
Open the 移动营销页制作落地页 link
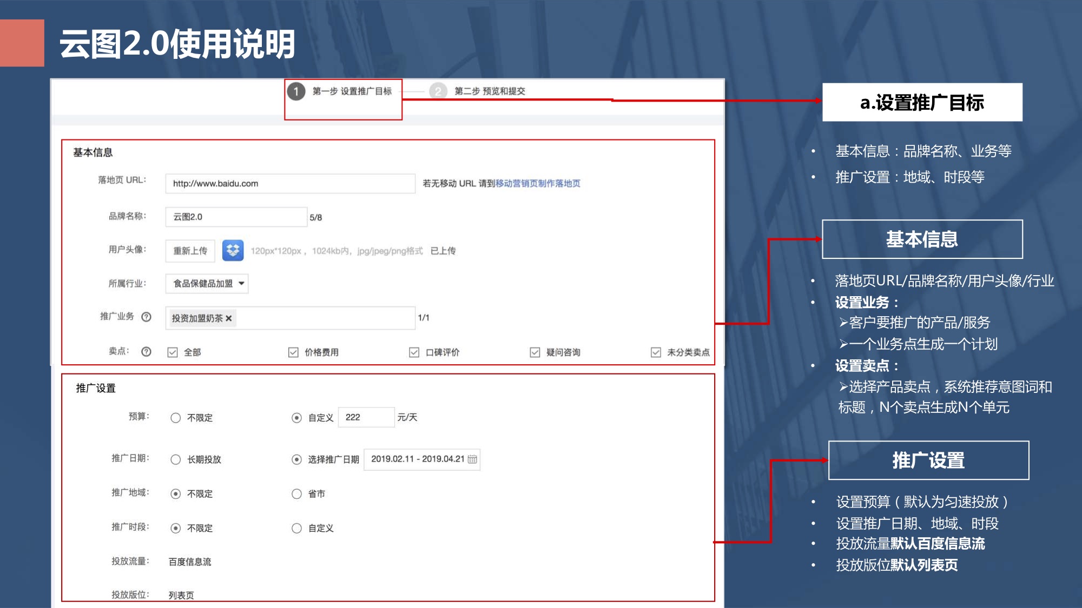(538, 184)
